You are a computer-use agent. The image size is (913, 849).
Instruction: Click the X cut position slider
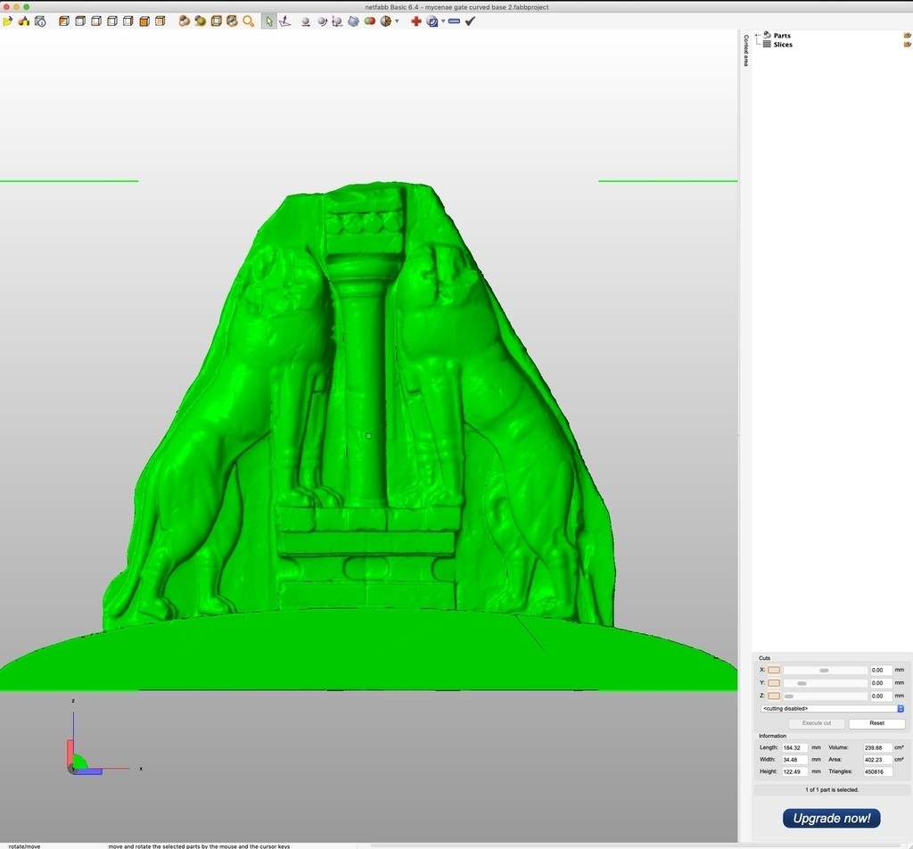pos(825,671)
